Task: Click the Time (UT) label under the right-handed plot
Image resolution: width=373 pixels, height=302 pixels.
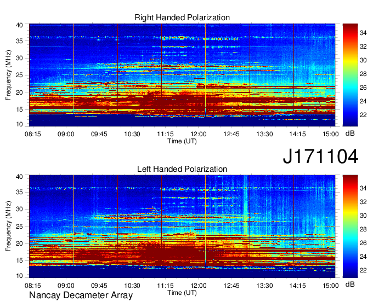Action: point(182,141)
